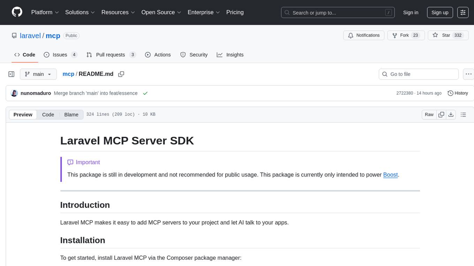Viewport: 474px width, 266px height.
Task: Click the star count 332
Action: [458, 36]
